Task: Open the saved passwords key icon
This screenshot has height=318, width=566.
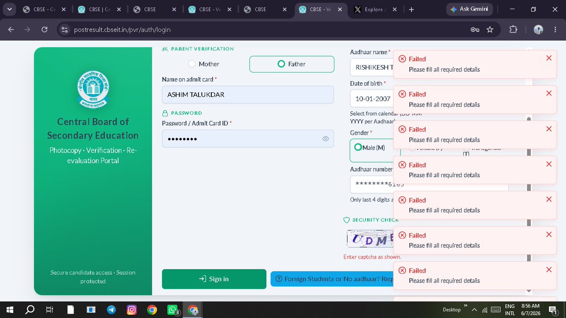Action: pos(475,30)
